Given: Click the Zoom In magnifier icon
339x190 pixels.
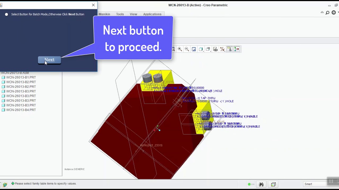Looking at the screenshot, I should [x=180, y=49].
